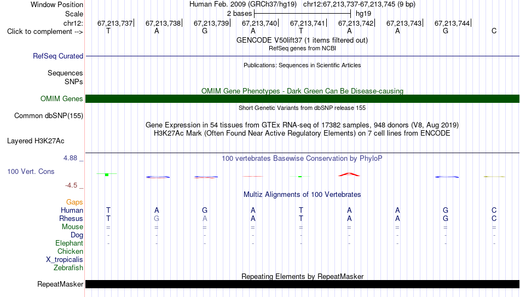Click the Zebrafish species label
Viewport: 520px width, 297px height.
[x=68, y=267]
